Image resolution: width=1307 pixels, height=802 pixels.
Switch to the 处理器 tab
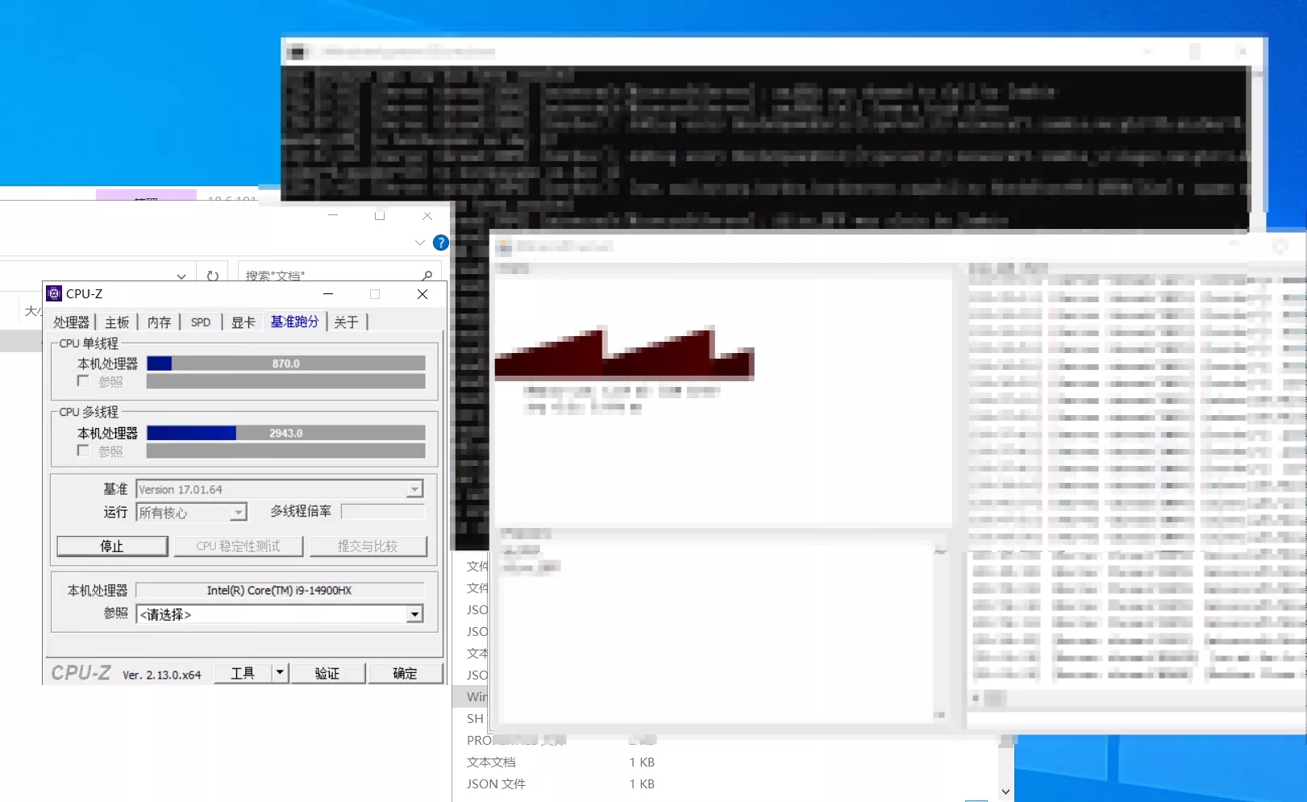point(71,322)
